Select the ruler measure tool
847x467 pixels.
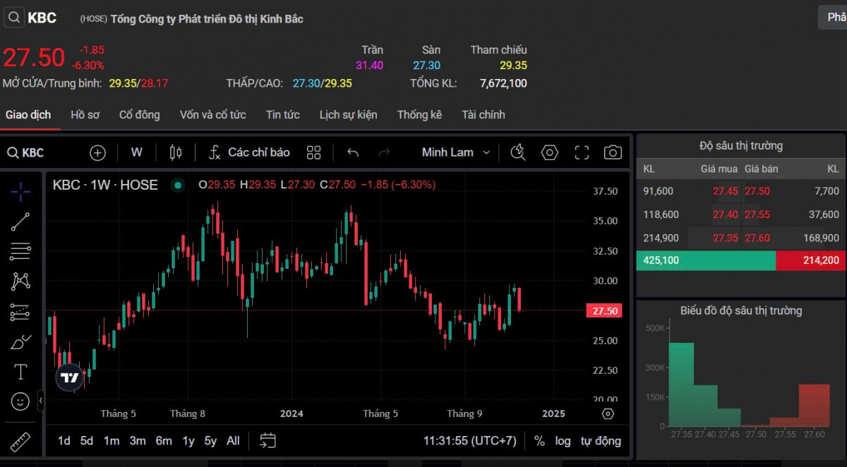click(x=20, y=442)
